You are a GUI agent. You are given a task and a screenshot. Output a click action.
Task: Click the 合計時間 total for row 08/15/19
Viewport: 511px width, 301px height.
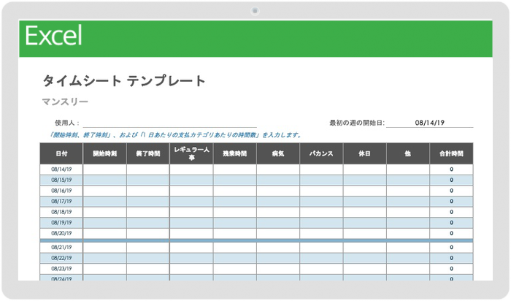click(451, 180)
